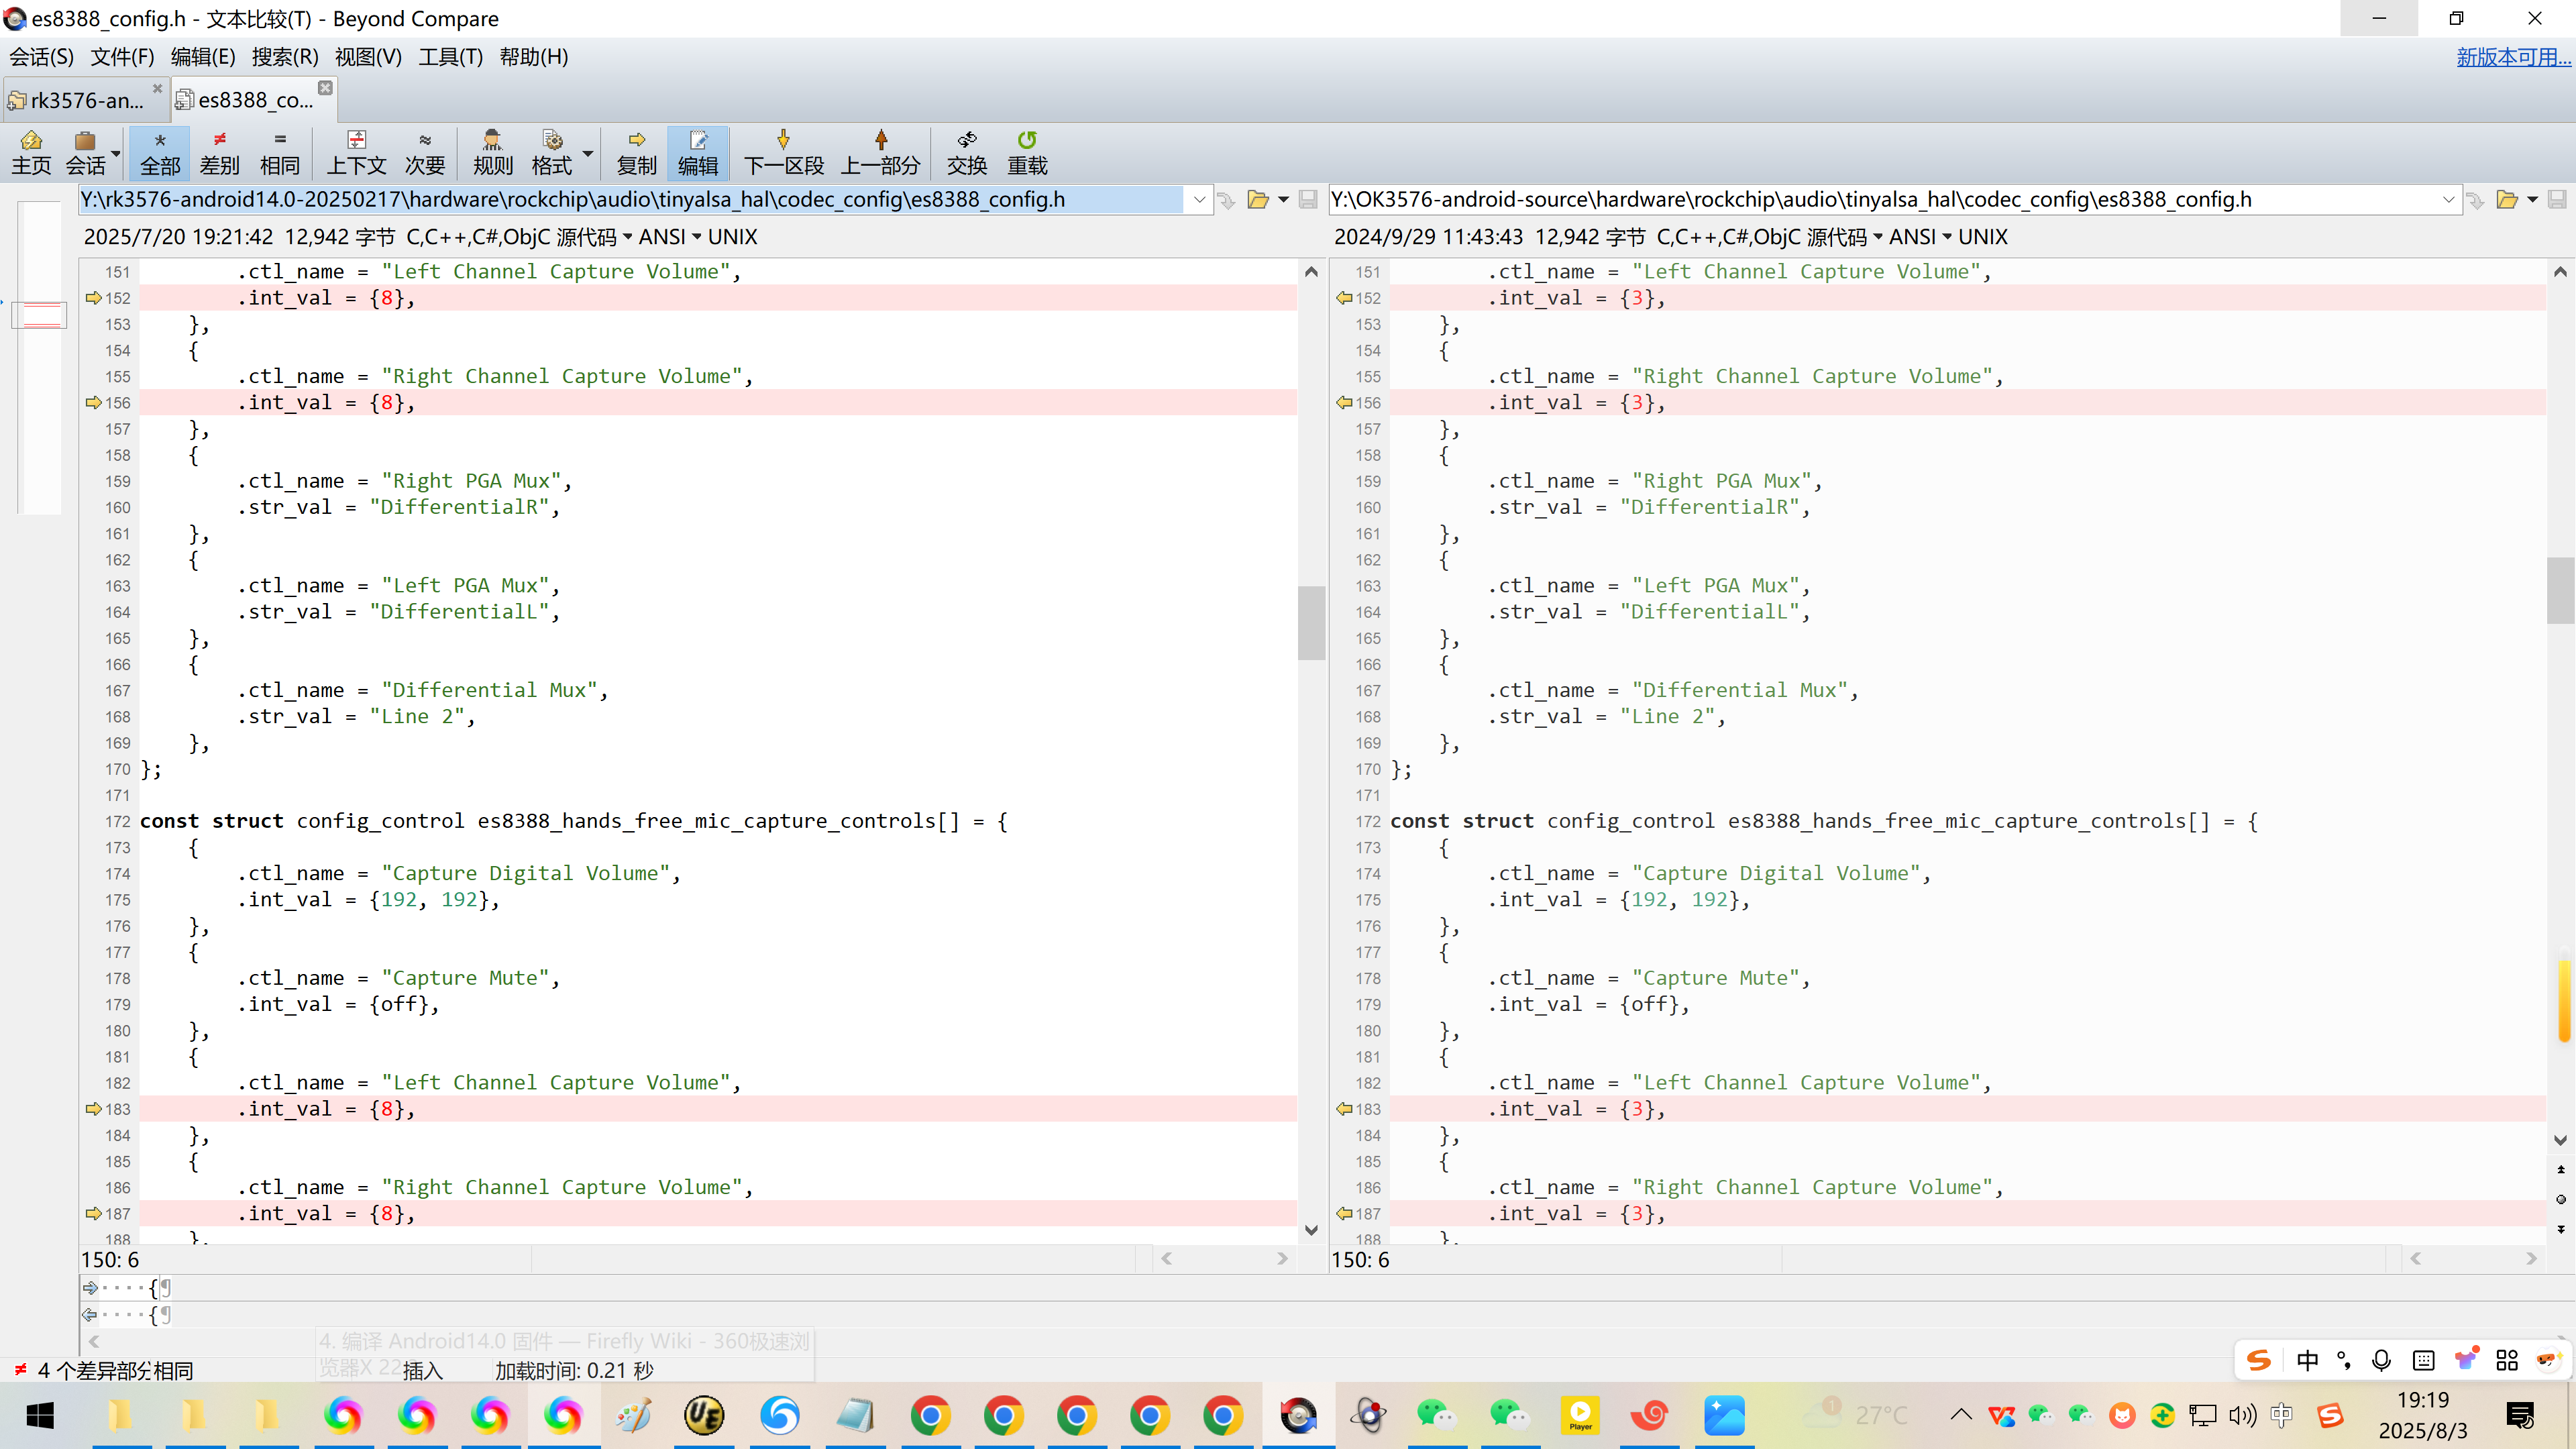The height and width of the screenshot is (1449, 2576).
Task: Click the thumbnail overview difference marker
Action: pyautogui.click(x=39, y=315)
